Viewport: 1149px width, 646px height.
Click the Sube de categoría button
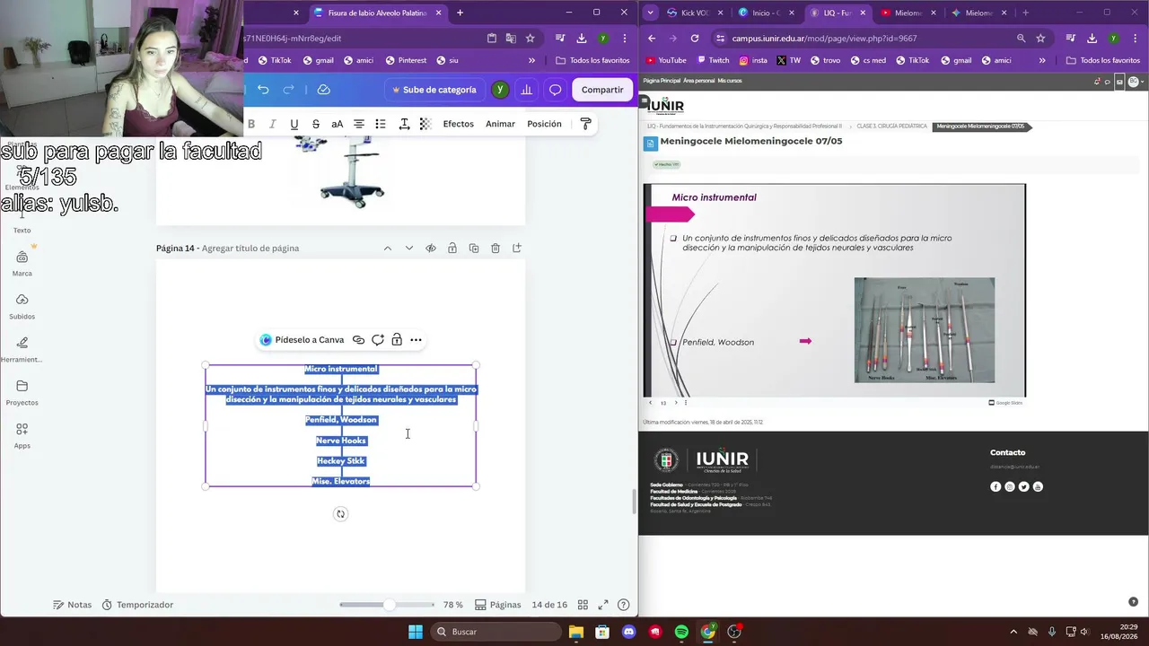[434, 90]
